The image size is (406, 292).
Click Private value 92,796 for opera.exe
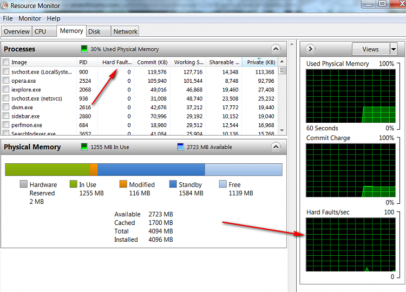point(266,81)
